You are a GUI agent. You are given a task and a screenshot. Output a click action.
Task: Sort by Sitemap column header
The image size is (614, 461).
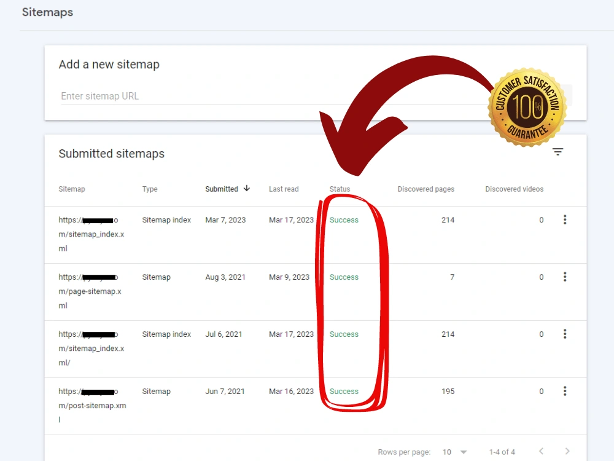click(x=72, y=189)
